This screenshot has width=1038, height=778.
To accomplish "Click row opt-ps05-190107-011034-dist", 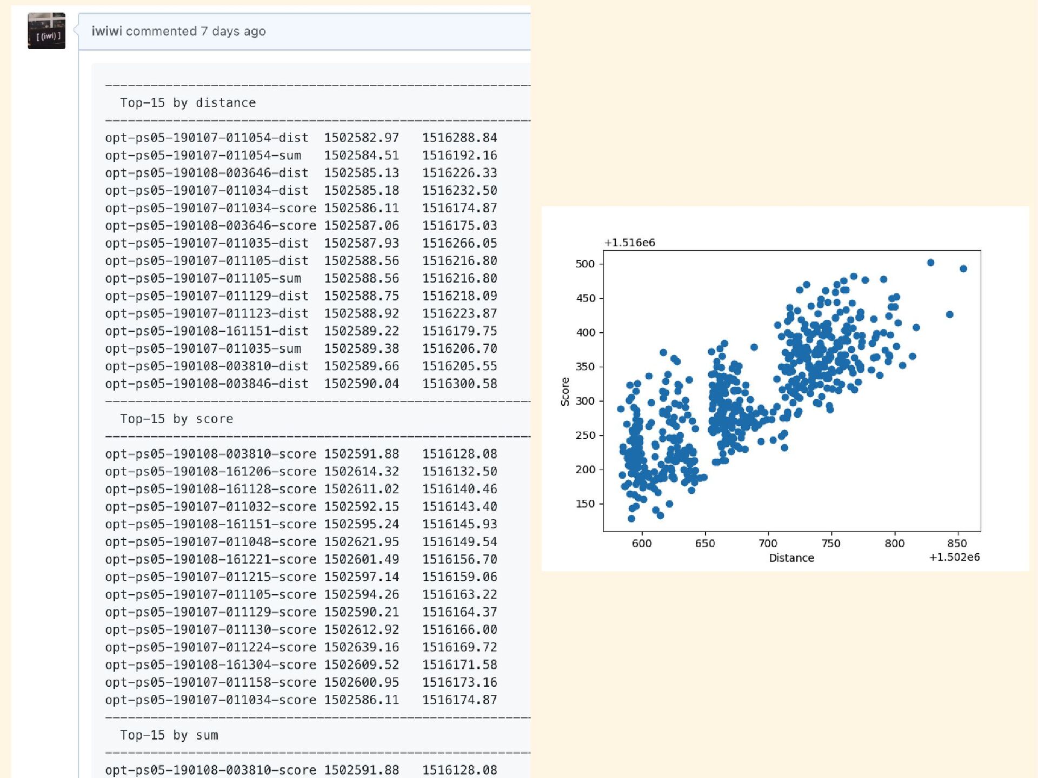I will (301, 191).
